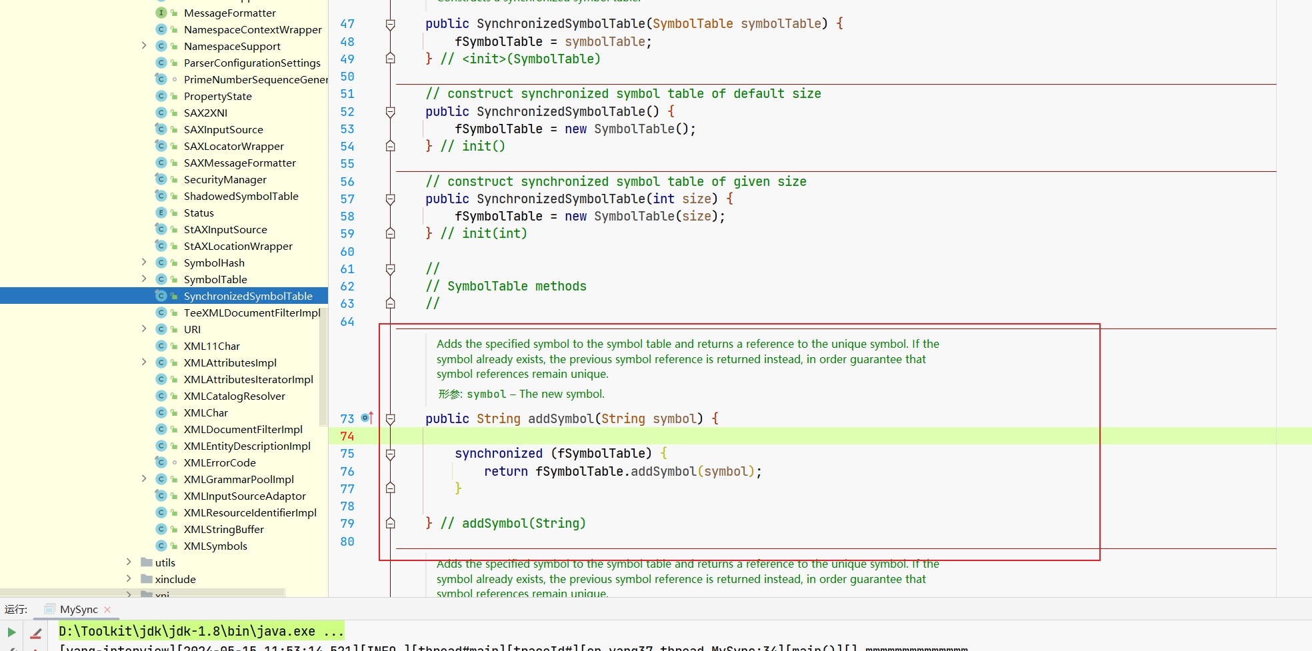Select XMLAttributesIteratorImpl in project tree

249,379
